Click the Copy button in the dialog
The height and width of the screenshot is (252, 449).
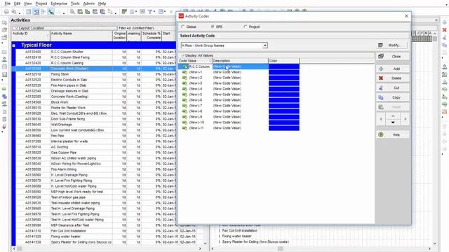(x=393, y=97)
